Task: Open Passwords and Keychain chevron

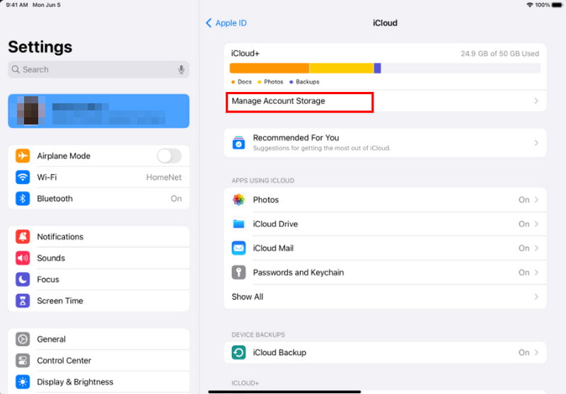Action: [x=536, y=272]
